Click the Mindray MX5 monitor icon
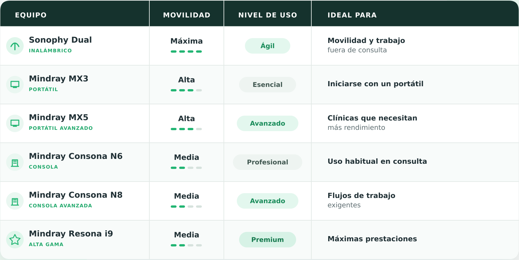The height and width of the screenshot is (260, 519). tap(15, 123)
